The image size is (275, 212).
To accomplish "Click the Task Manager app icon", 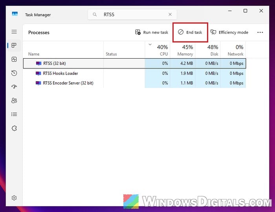I will click(x=15, y=14).
